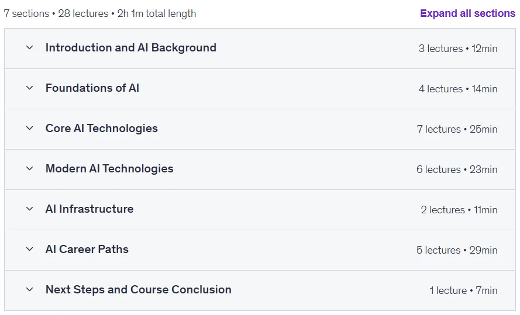The width and height of the screenshot is (520, 315).
Task: Select the Modern AI Technologies heading
Action: tap(109, 168)
